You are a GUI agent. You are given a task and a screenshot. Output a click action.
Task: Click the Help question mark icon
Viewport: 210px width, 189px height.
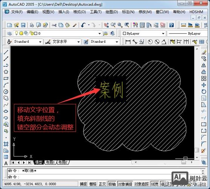tap(172, 25)
